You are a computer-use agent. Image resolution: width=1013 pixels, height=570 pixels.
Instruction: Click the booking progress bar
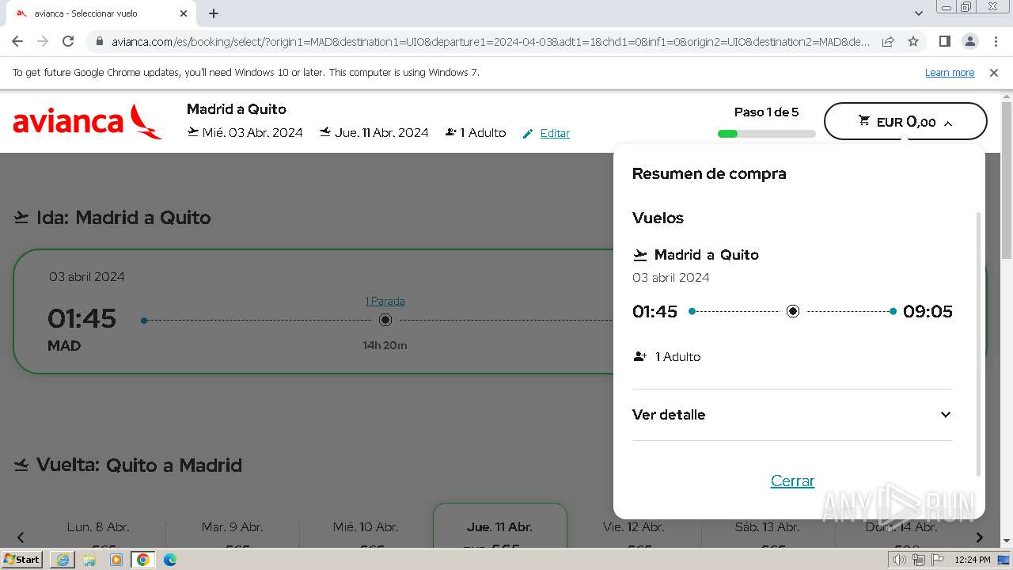pyautogui.click(x=766, y=134)
